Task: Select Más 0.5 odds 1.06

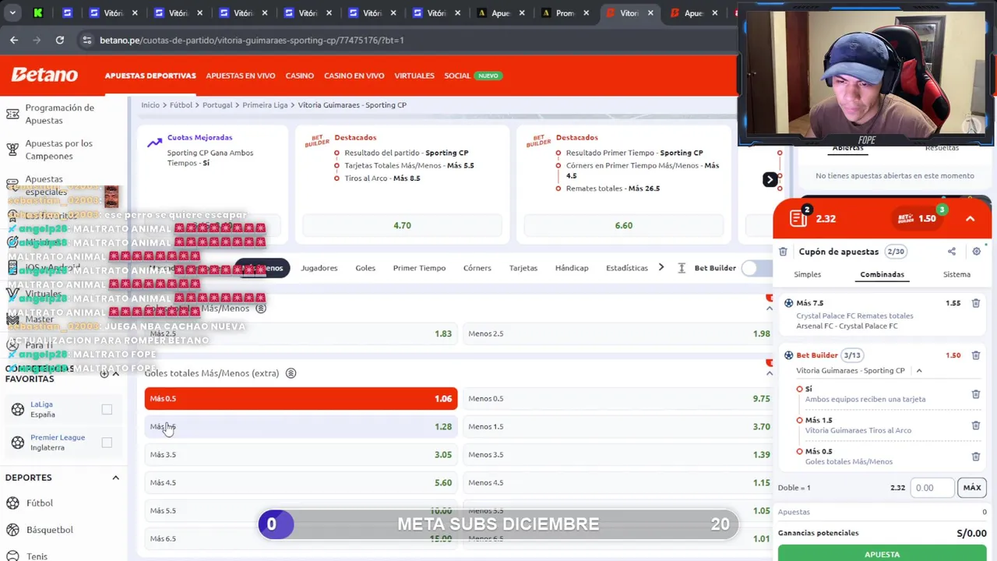Action: coord(301,398)
